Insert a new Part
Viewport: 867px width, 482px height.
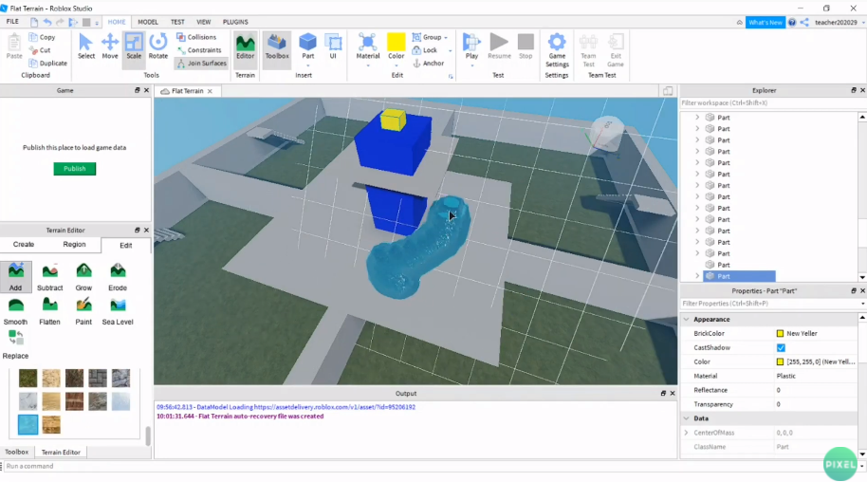pos(307,46)
